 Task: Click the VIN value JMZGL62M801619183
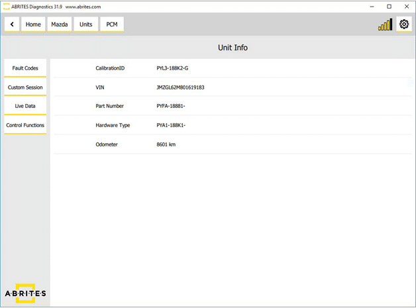pyautogui.click(x=180, y=87)
